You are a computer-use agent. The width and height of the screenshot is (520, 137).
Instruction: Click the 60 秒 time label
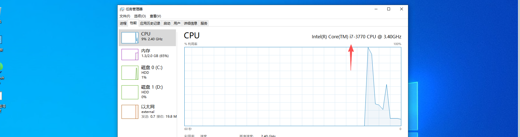point(188,129)
